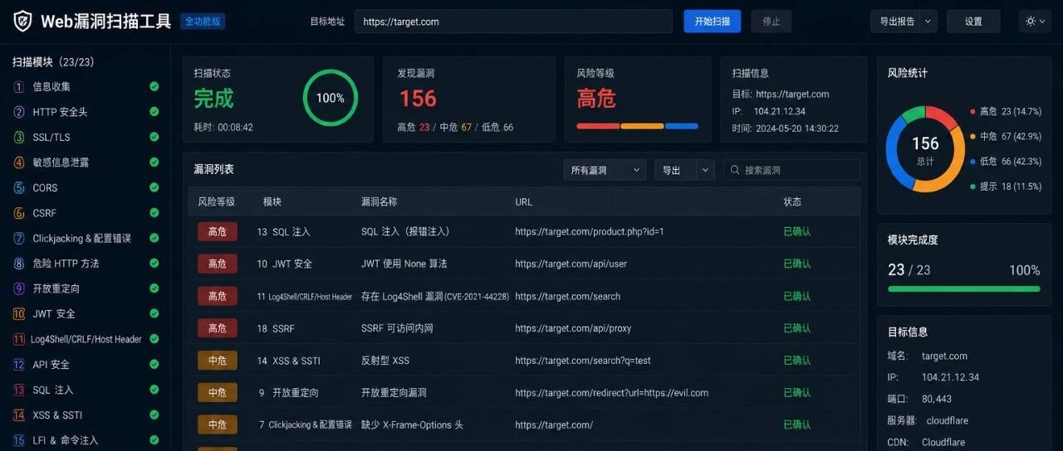
Task: Sort by URL column header
Action: point(523,201)
